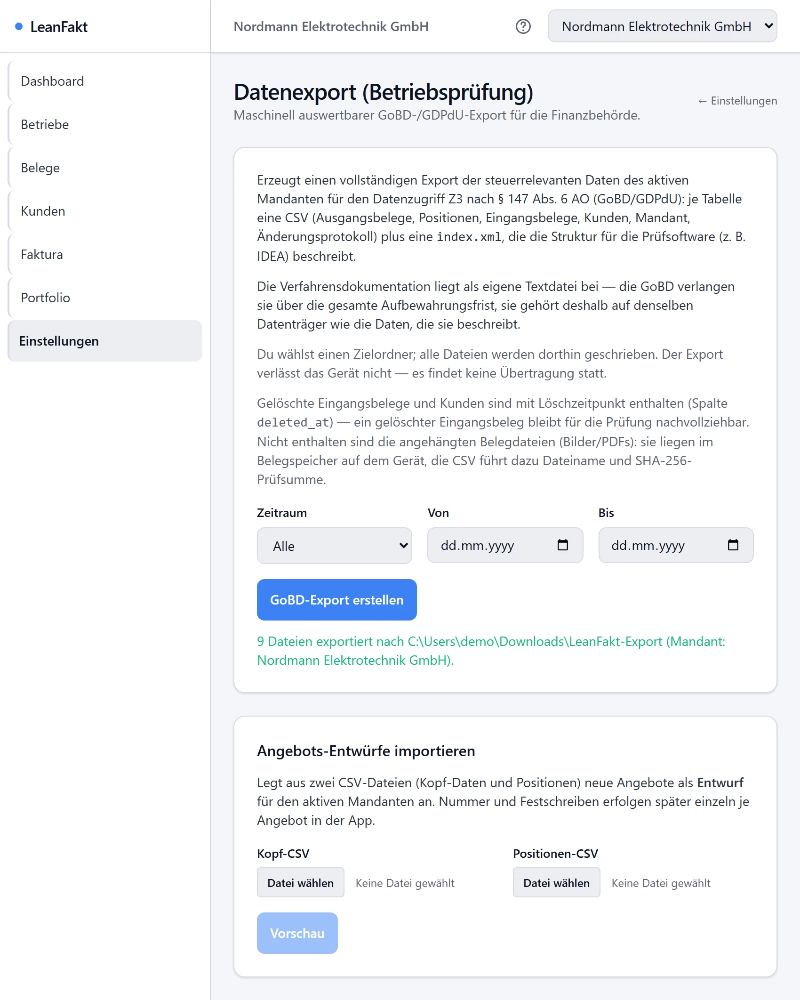Open calendar picker in the Von field

pyautogui.click(x=562, y=545)
